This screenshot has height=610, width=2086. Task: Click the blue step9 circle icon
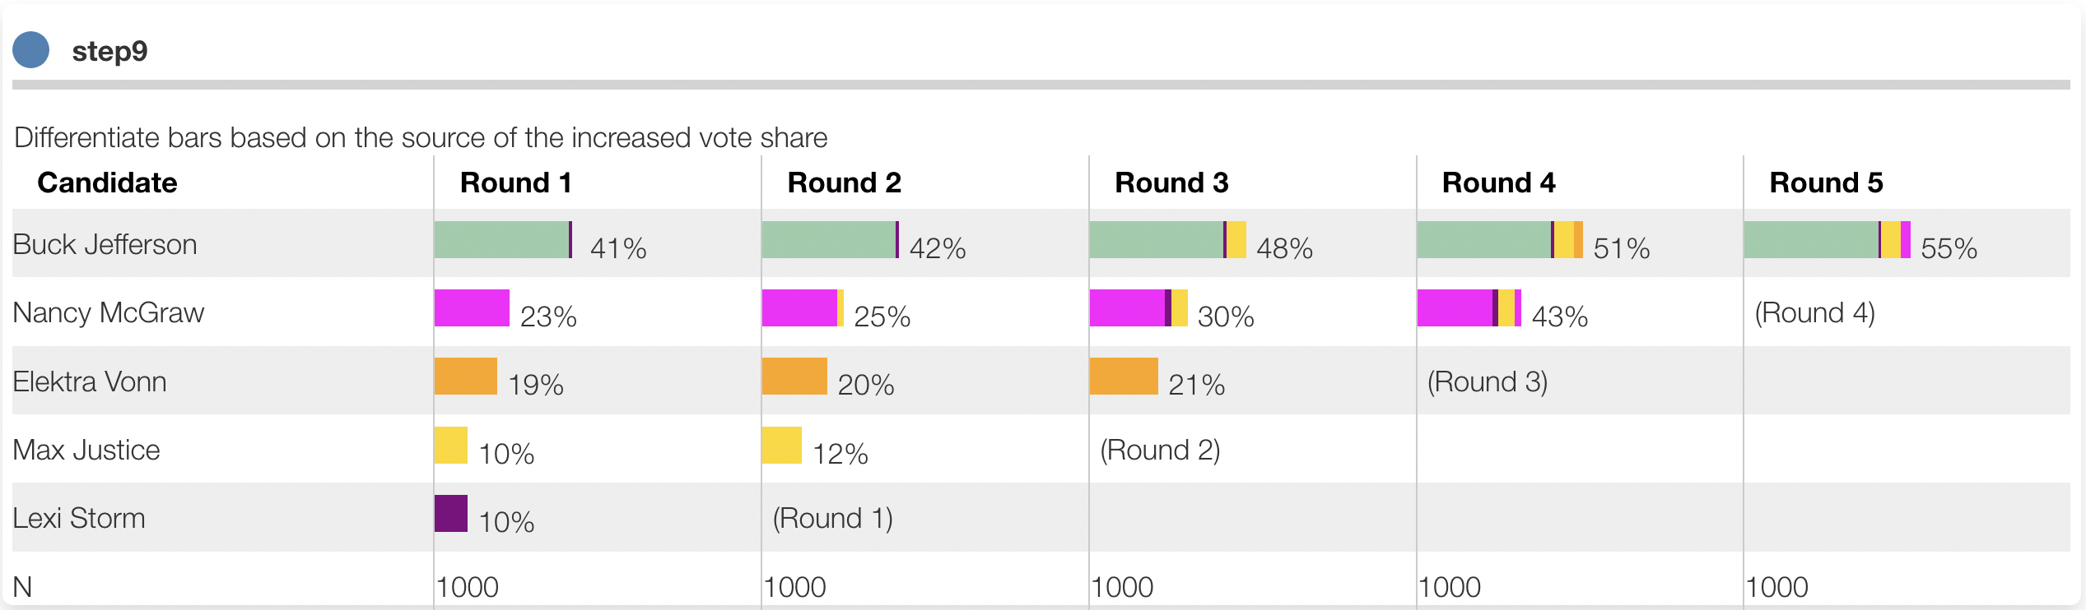(31, 50)
